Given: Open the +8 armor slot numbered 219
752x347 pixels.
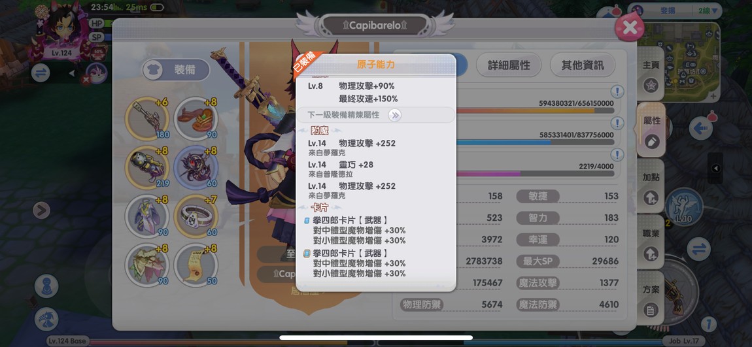Looking at the screenshot, I should [x=146, y=168].
